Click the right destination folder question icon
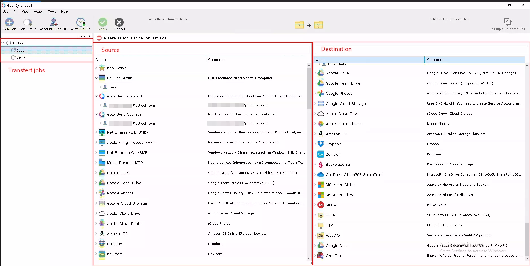530x266 pixels. pyautogui.click(x=319, y=25)
